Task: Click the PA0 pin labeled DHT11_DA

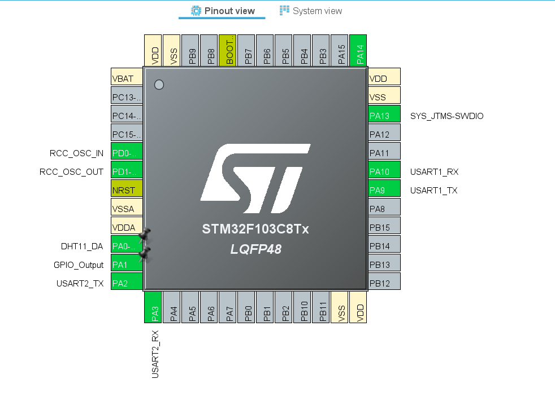Action: [127, 244]
